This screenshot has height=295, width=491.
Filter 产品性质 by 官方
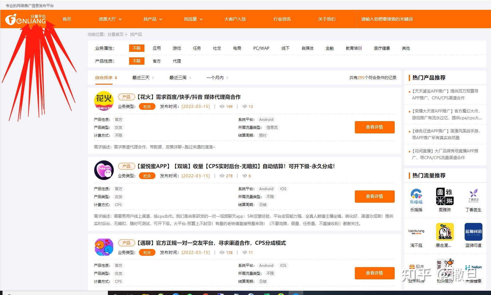click(x=157, y=61)
